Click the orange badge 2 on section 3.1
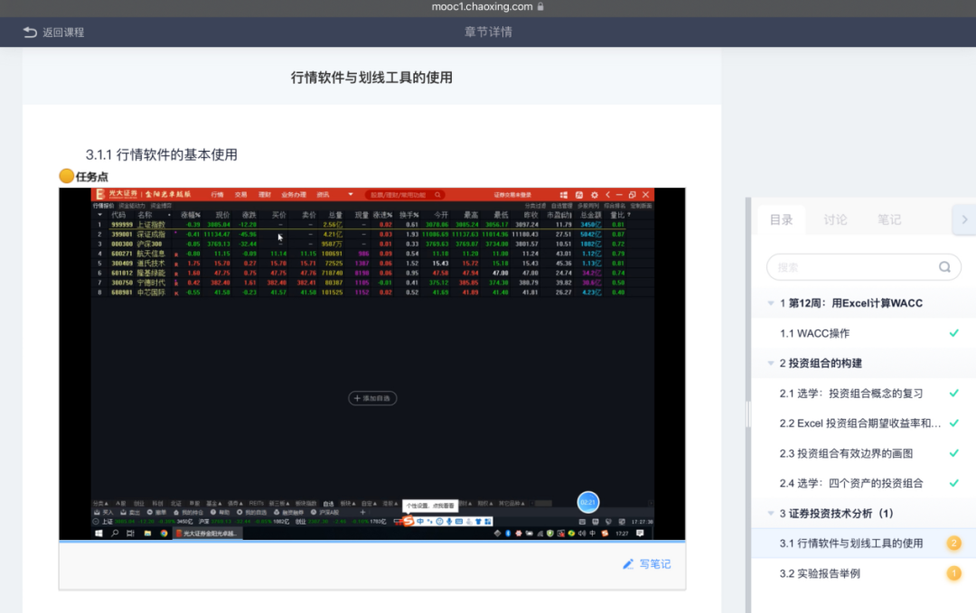The width and height of the screenshot is (976, 613). coord(953,543)
